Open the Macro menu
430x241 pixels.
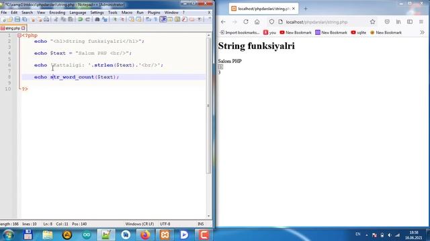coord(127,13)
